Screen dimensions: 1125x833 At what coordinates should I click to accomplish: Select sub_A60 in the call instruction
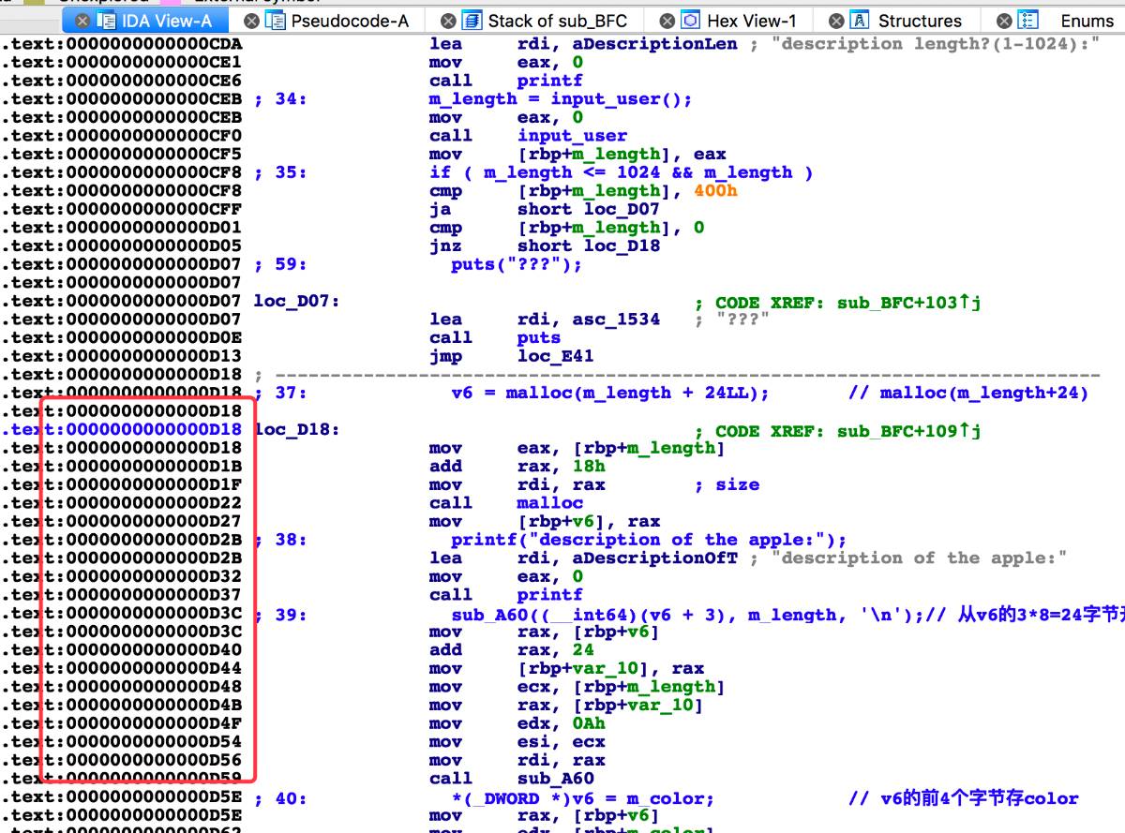click(x=555, y=779)
